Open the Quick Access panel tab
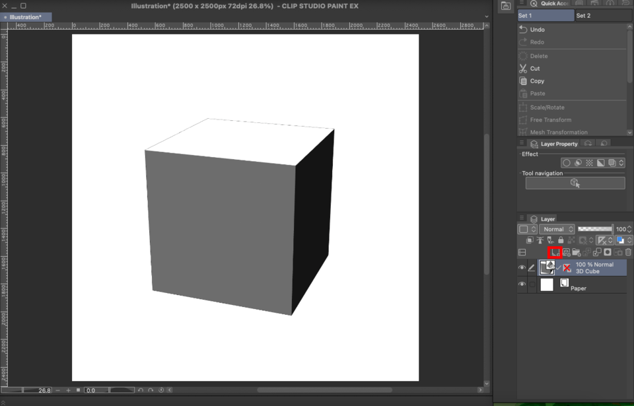This screenshot has width=634, height=406. (x=548, y=4)
